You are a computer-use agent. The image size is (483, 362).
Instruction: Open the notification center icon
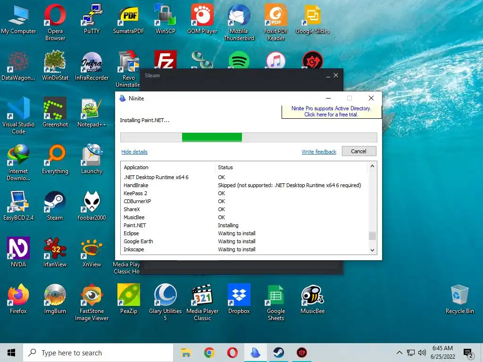(x=468, y=353)
